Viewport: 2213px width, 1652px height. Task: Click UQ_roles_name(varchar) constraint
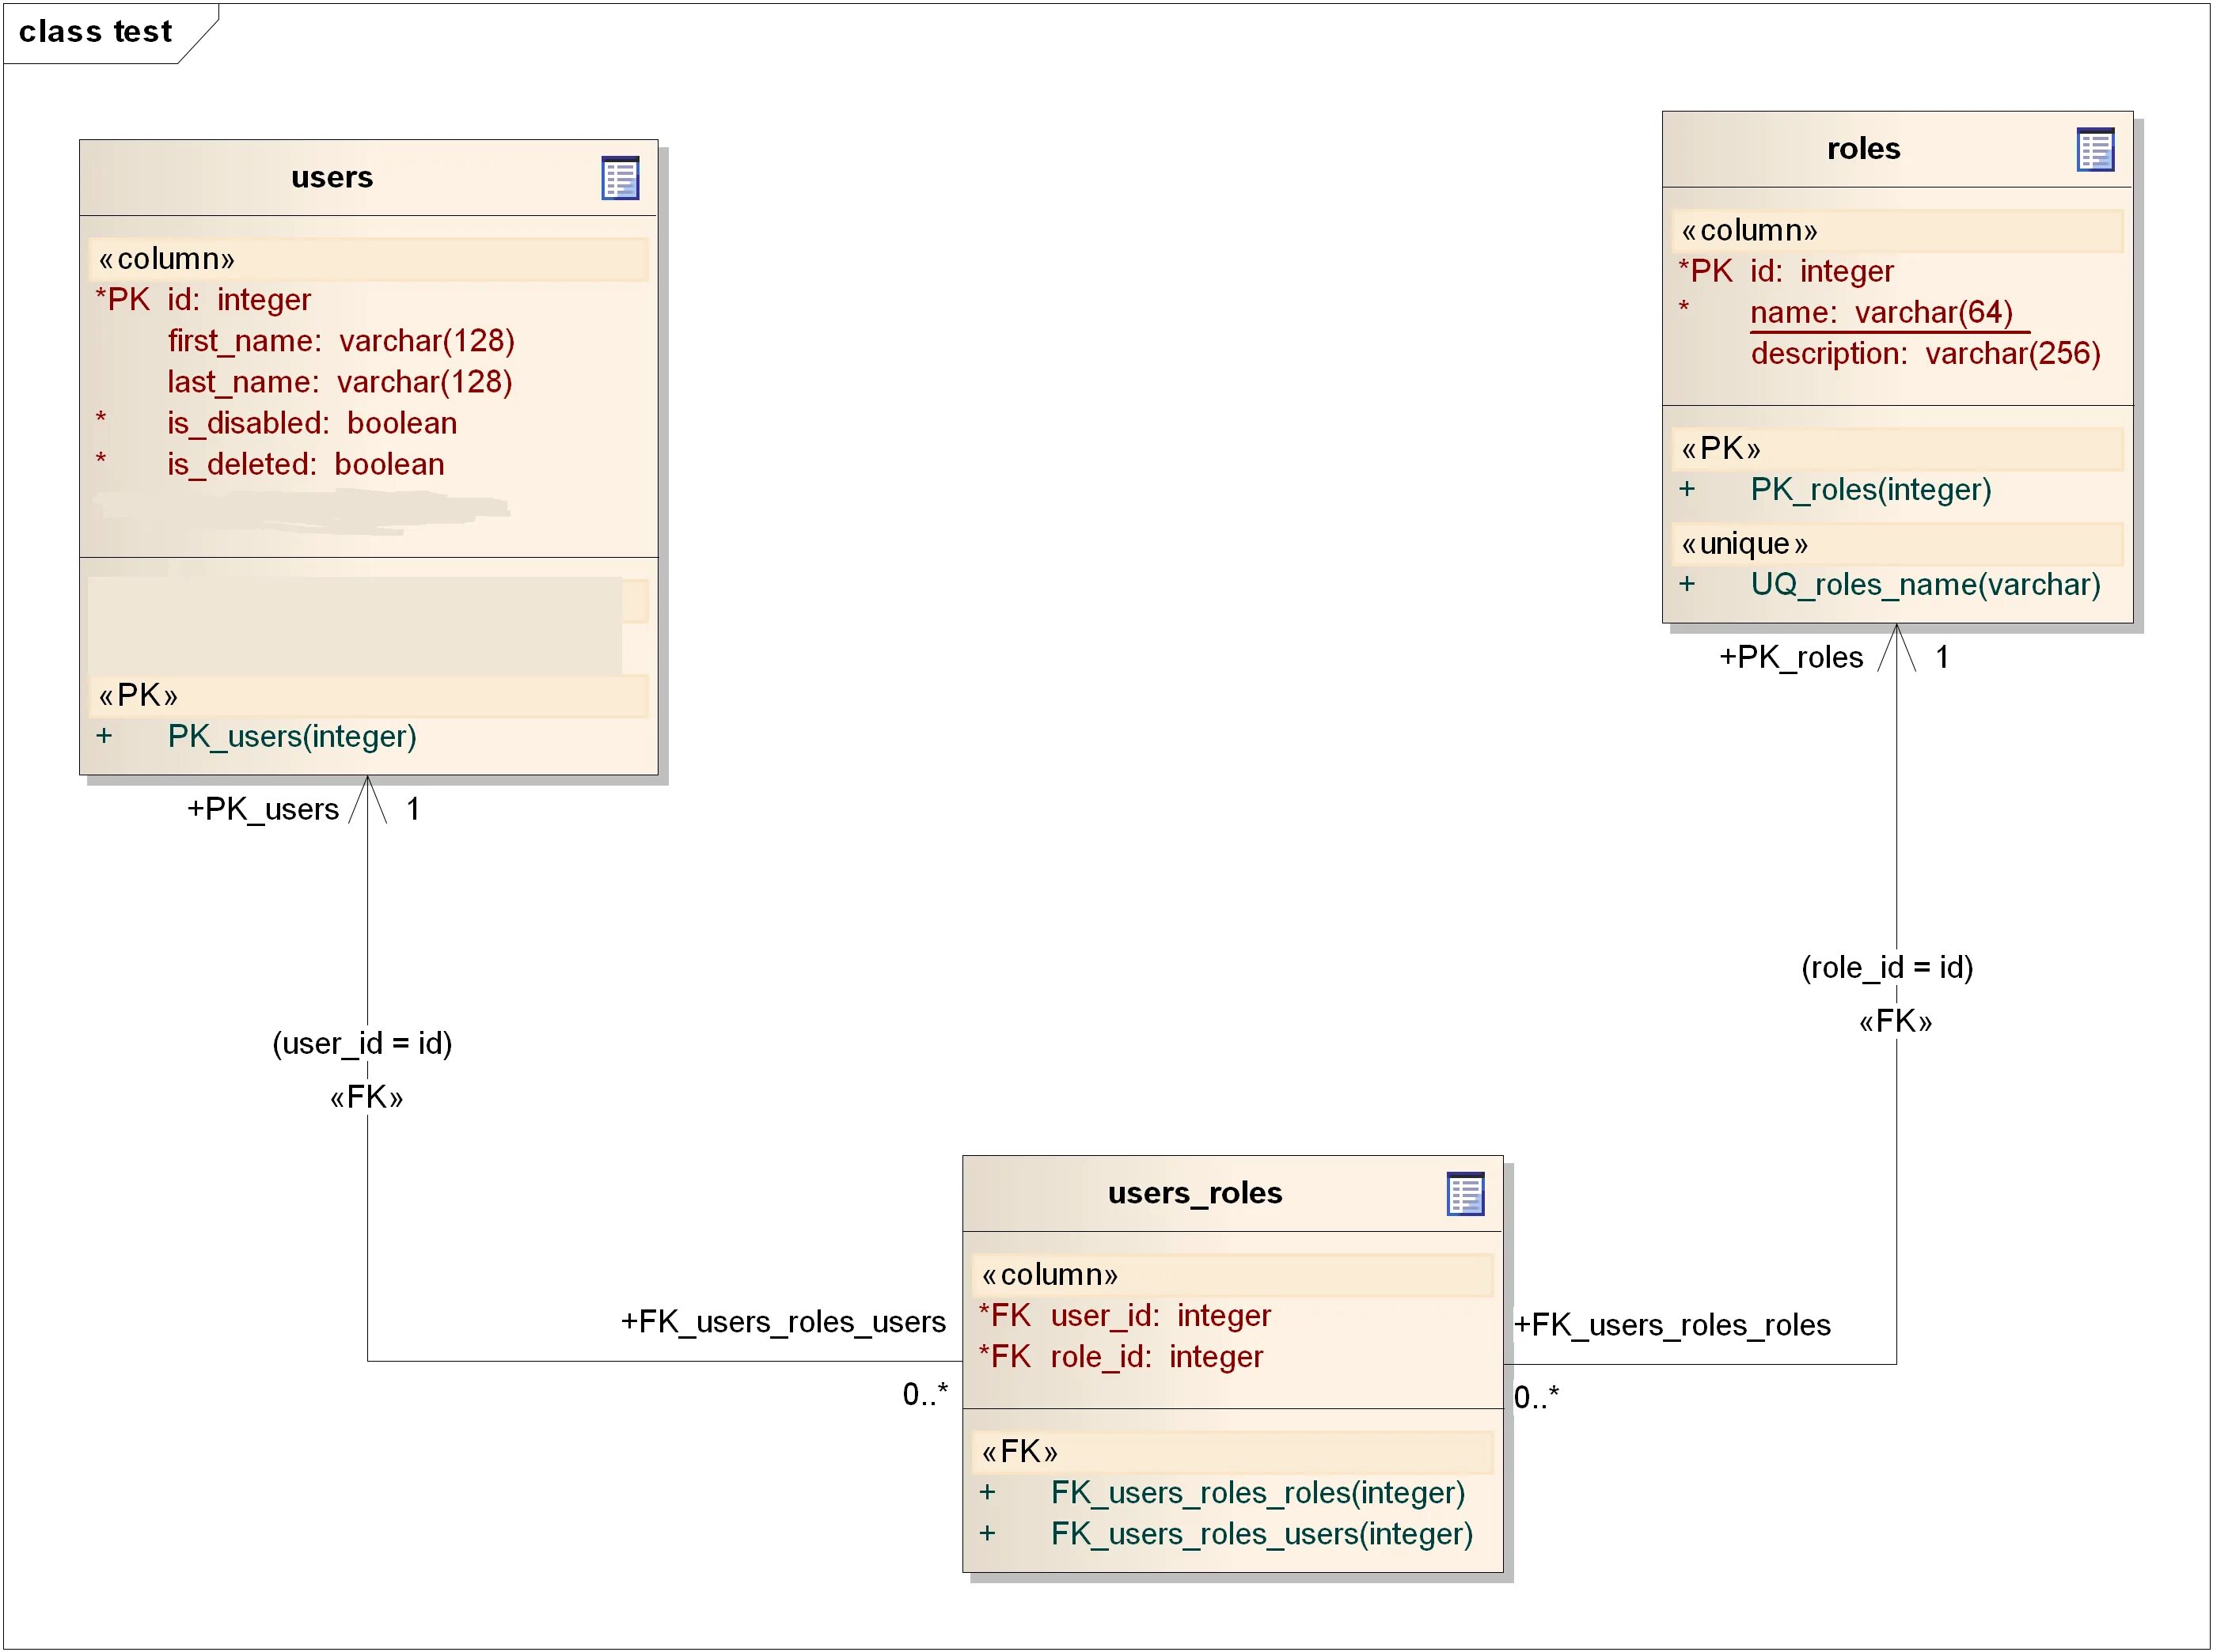1924,584
